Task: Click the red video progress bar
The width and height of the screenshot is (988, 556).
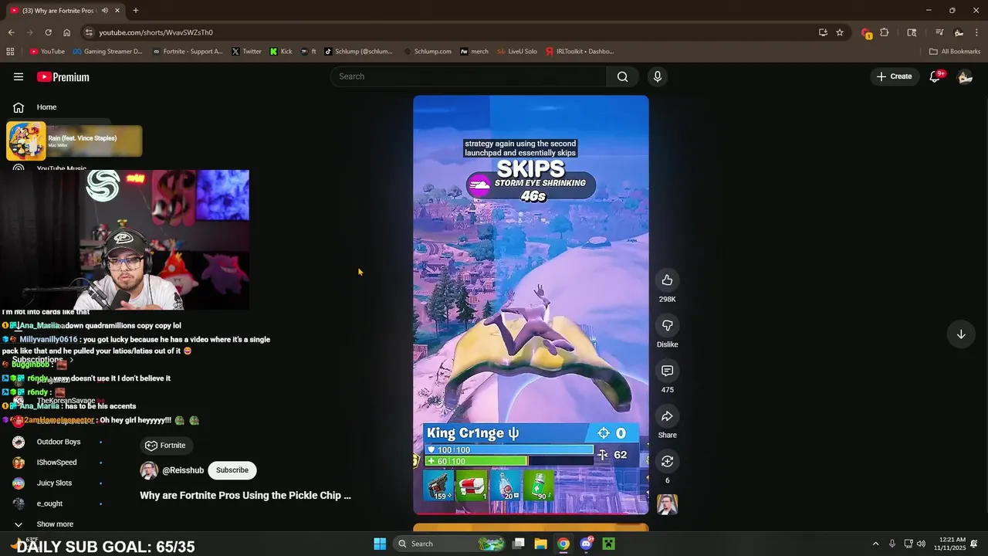Action: [x=531, y=513]
